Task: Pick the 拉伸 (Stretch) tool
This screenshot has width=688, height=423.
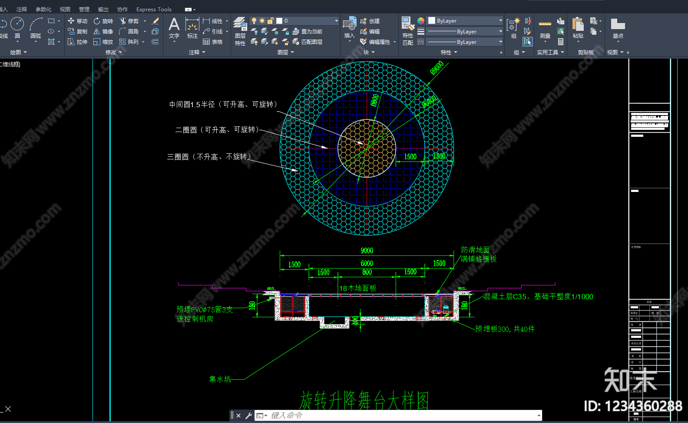Action: click(78, 42)
